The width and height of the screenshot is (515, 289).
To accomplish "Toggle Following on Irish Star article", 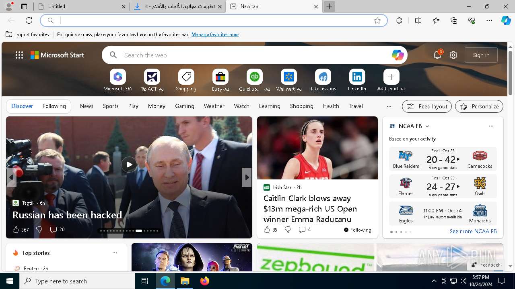I will [357, 230].
